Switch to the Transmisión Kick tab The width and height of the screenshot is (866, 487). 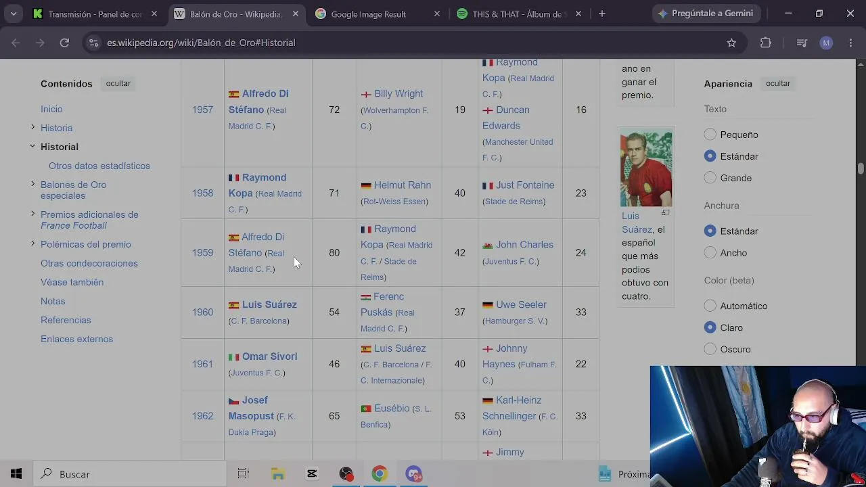(95, 14)
